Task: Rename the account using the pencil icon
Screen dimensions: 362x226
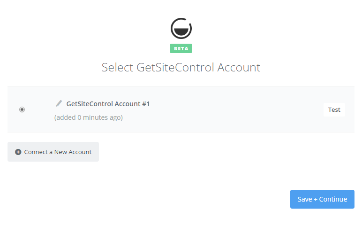Action: [x=59, y=103]
